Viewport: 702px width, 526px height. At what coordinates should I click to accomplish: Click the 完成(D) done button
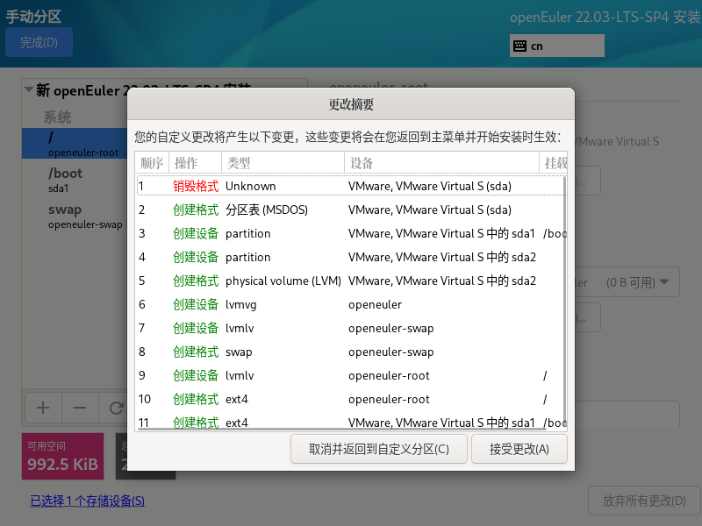pyautogui.click(x=39, y=42)
